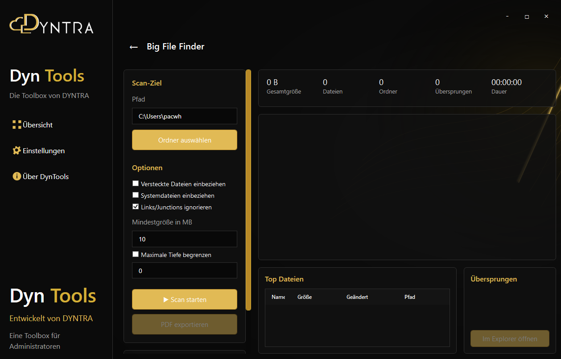The height and width of the screenshot is (359, 561).
Task: Click the Übersicht grid icon
Action: point(17,125)
